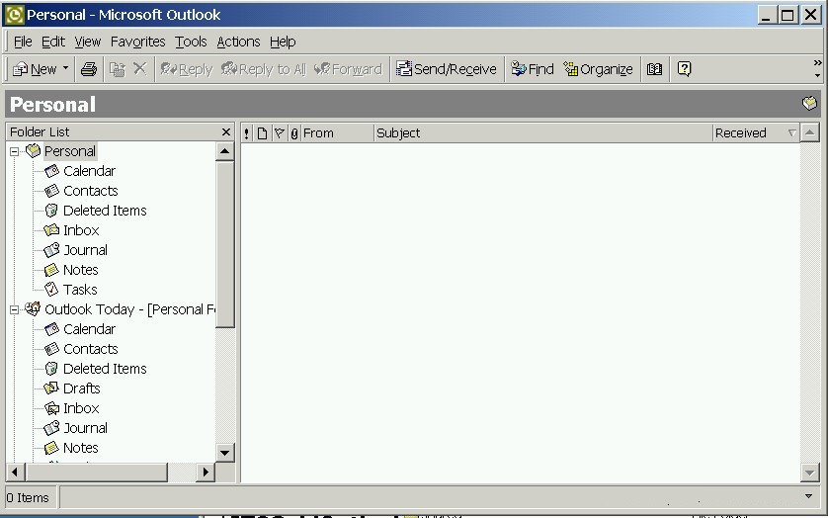Close the Folder List pane
Image resolution: width=828 pixels, height=518 pixels.
[x=226, y=132]
